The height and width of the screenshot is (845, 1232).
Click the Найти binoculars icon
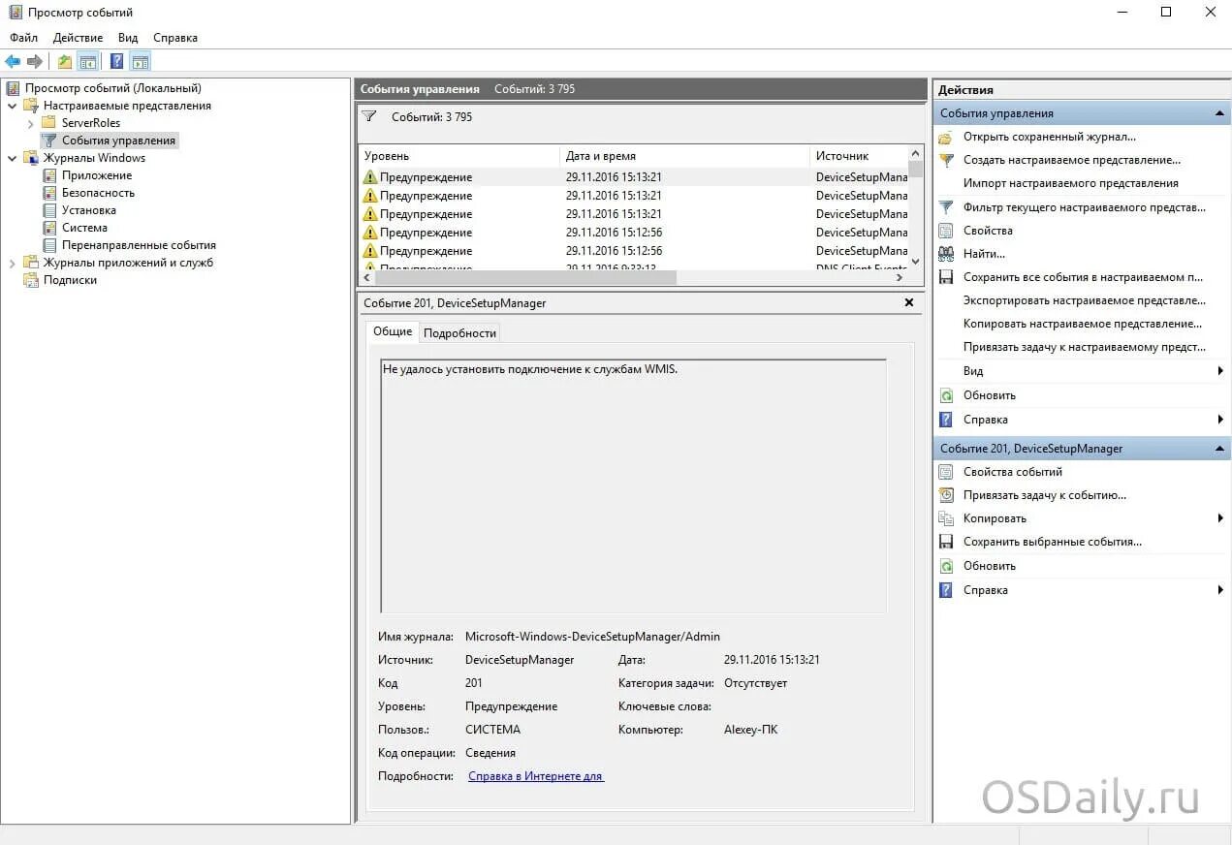[946, 254]
